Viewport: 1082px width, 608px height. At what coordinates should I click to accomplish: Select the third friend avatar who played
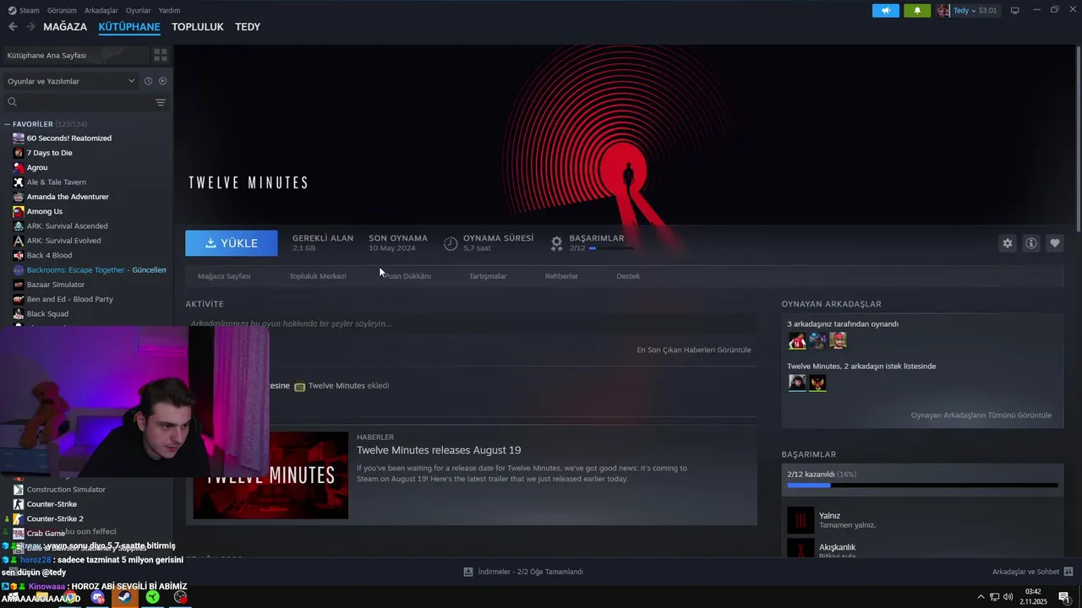tap(838, 340)
